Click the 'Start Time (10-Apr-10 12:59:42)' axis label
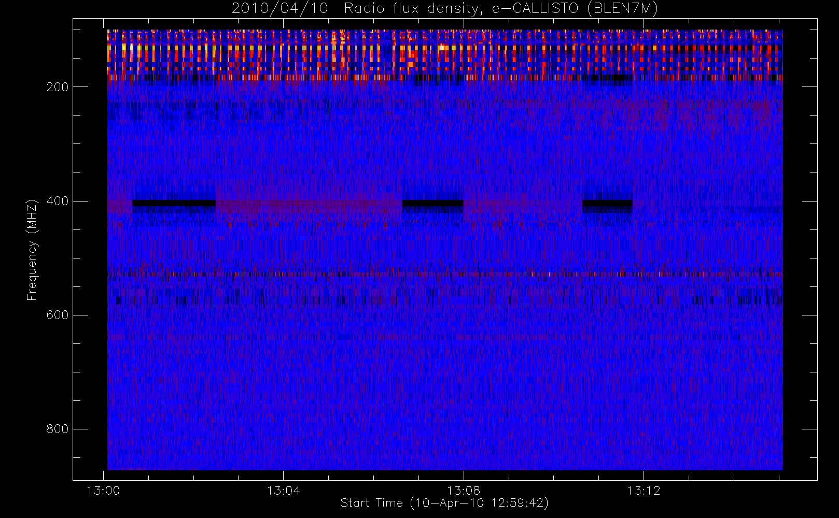Image resolution: width=839 pixels, height=518 pixels. click(x=444, y=503)
